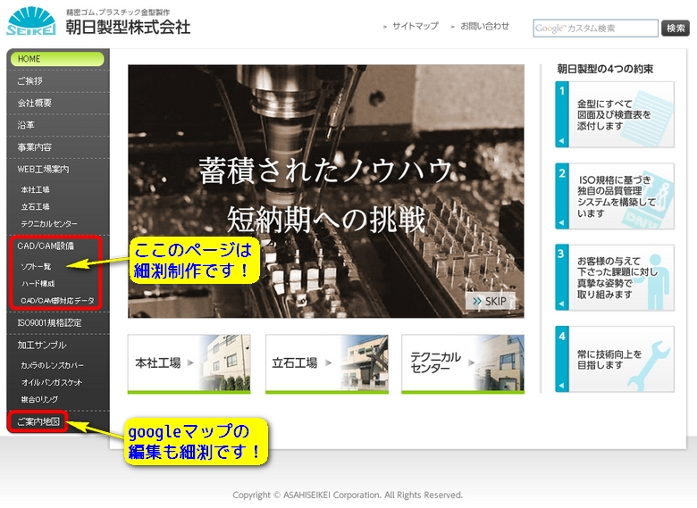Open the お問い合わせ contact link
Screen dimensions: 697x508
(484, 27)
